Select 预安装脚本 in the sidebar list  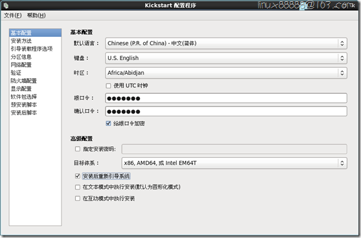click(35, 105)
